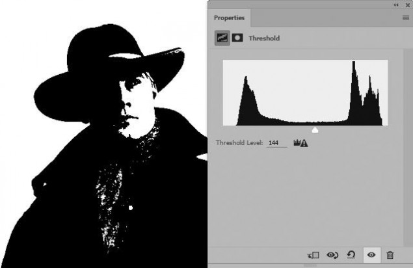Click the Threshold title label
Viewport: 413px width, 268px height.
tap(264, 38)
